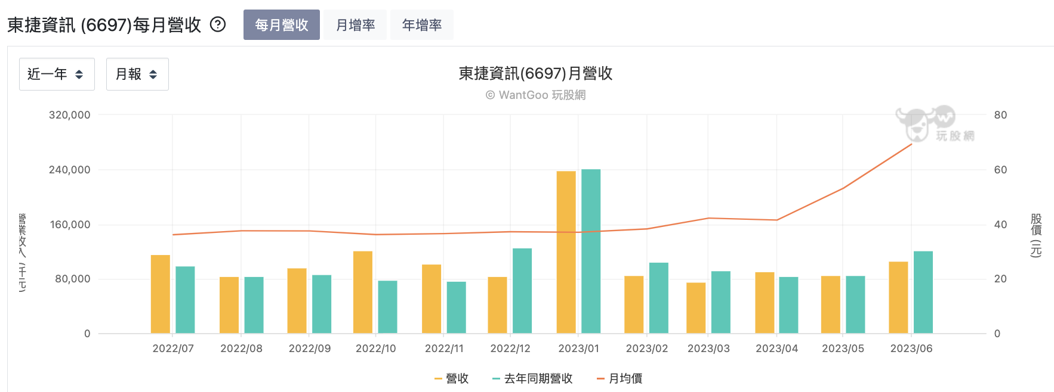
Task: Click the 2022/10 yellow revenue bar
Action: tap(363, 293)
